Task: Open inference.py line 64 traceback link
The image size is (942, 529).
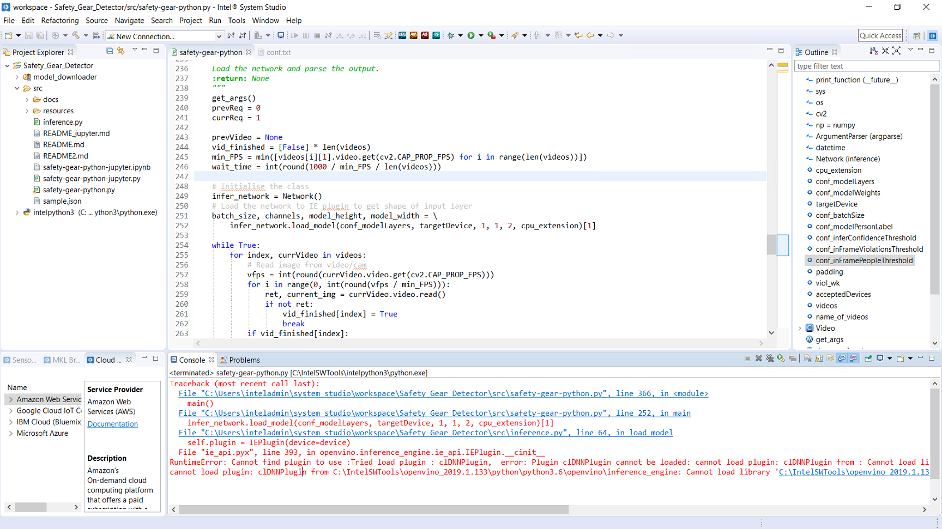Action: click(426, 433)
